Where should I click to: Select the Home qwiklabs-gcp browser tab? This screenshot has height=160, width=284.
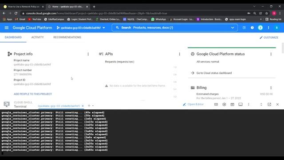67,7
